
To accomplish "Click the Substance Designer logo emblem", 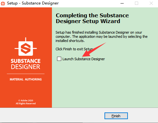I will point(26,47).
